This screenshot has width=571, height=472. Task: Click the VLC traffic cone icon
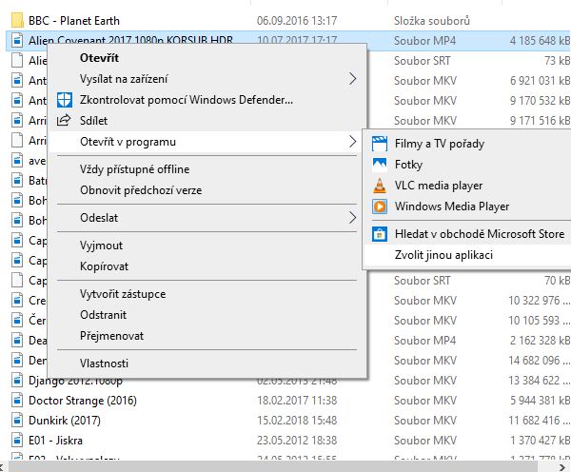pos(380,186)
